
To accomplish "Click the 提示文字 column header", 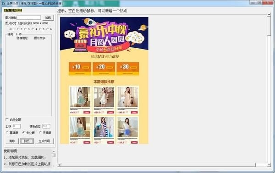I will [x=39, y=38].
